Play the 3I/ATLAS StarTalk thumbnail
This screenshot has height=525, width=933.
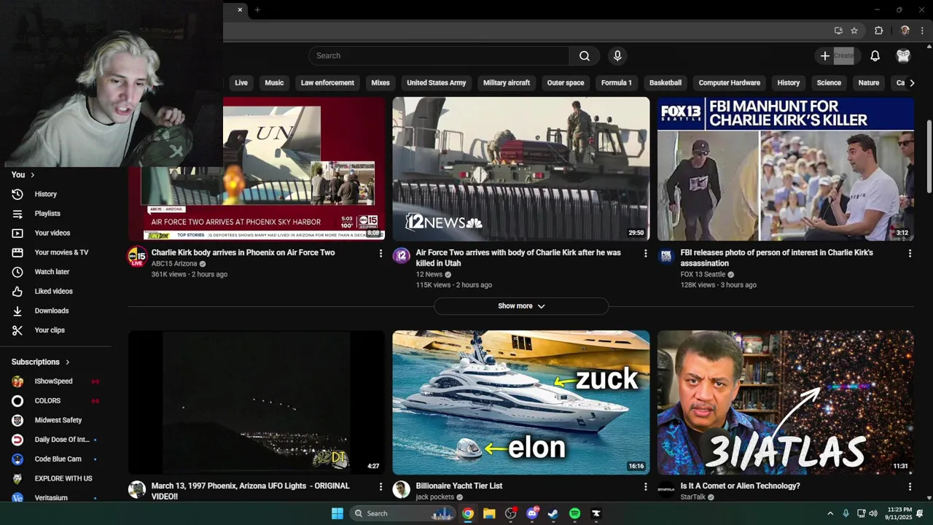coord(786,402)
